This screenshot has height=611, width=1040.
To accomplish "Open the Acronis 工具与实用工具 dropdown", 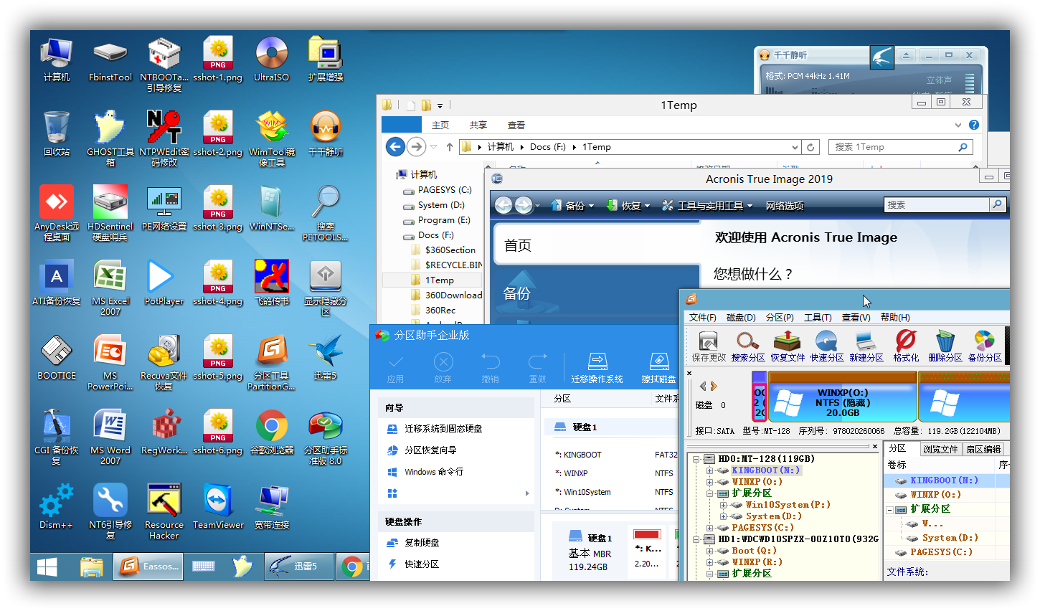I will click(707, 206).
